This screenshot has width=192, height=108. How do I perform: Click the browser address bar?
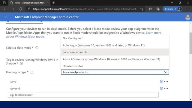point(85,9)
